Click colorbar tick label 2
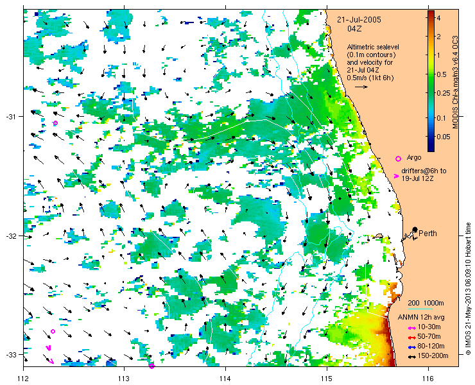 438,37
